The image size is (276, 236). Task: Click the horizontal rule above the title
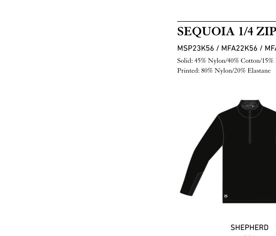(226, 21)
